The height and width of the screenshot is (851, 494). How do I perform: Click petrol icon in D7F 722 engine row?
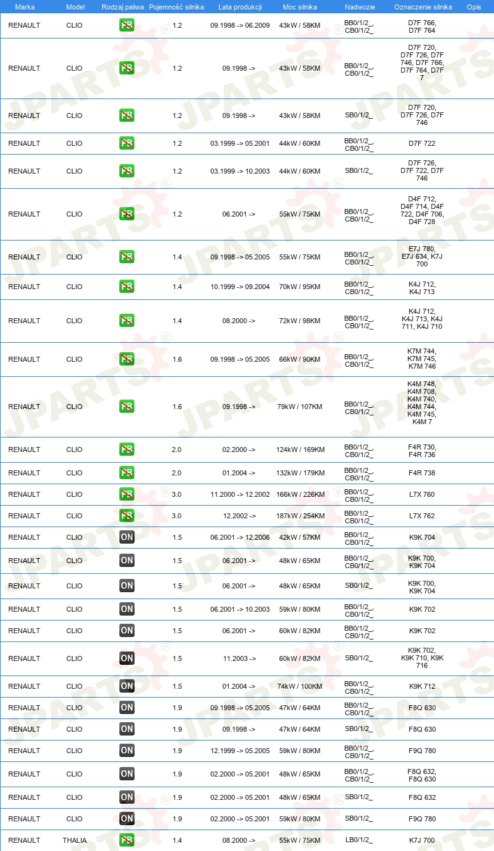point(127,143)
